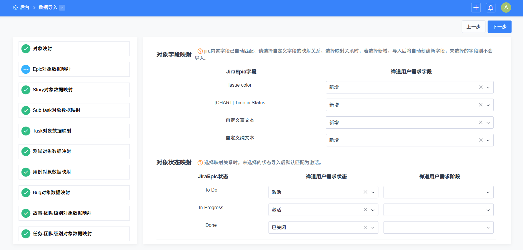The width and height of the screenshot is (523, 250).
Task: Click the 禅道用户需求字段 column header
Action: coord(411,72)
